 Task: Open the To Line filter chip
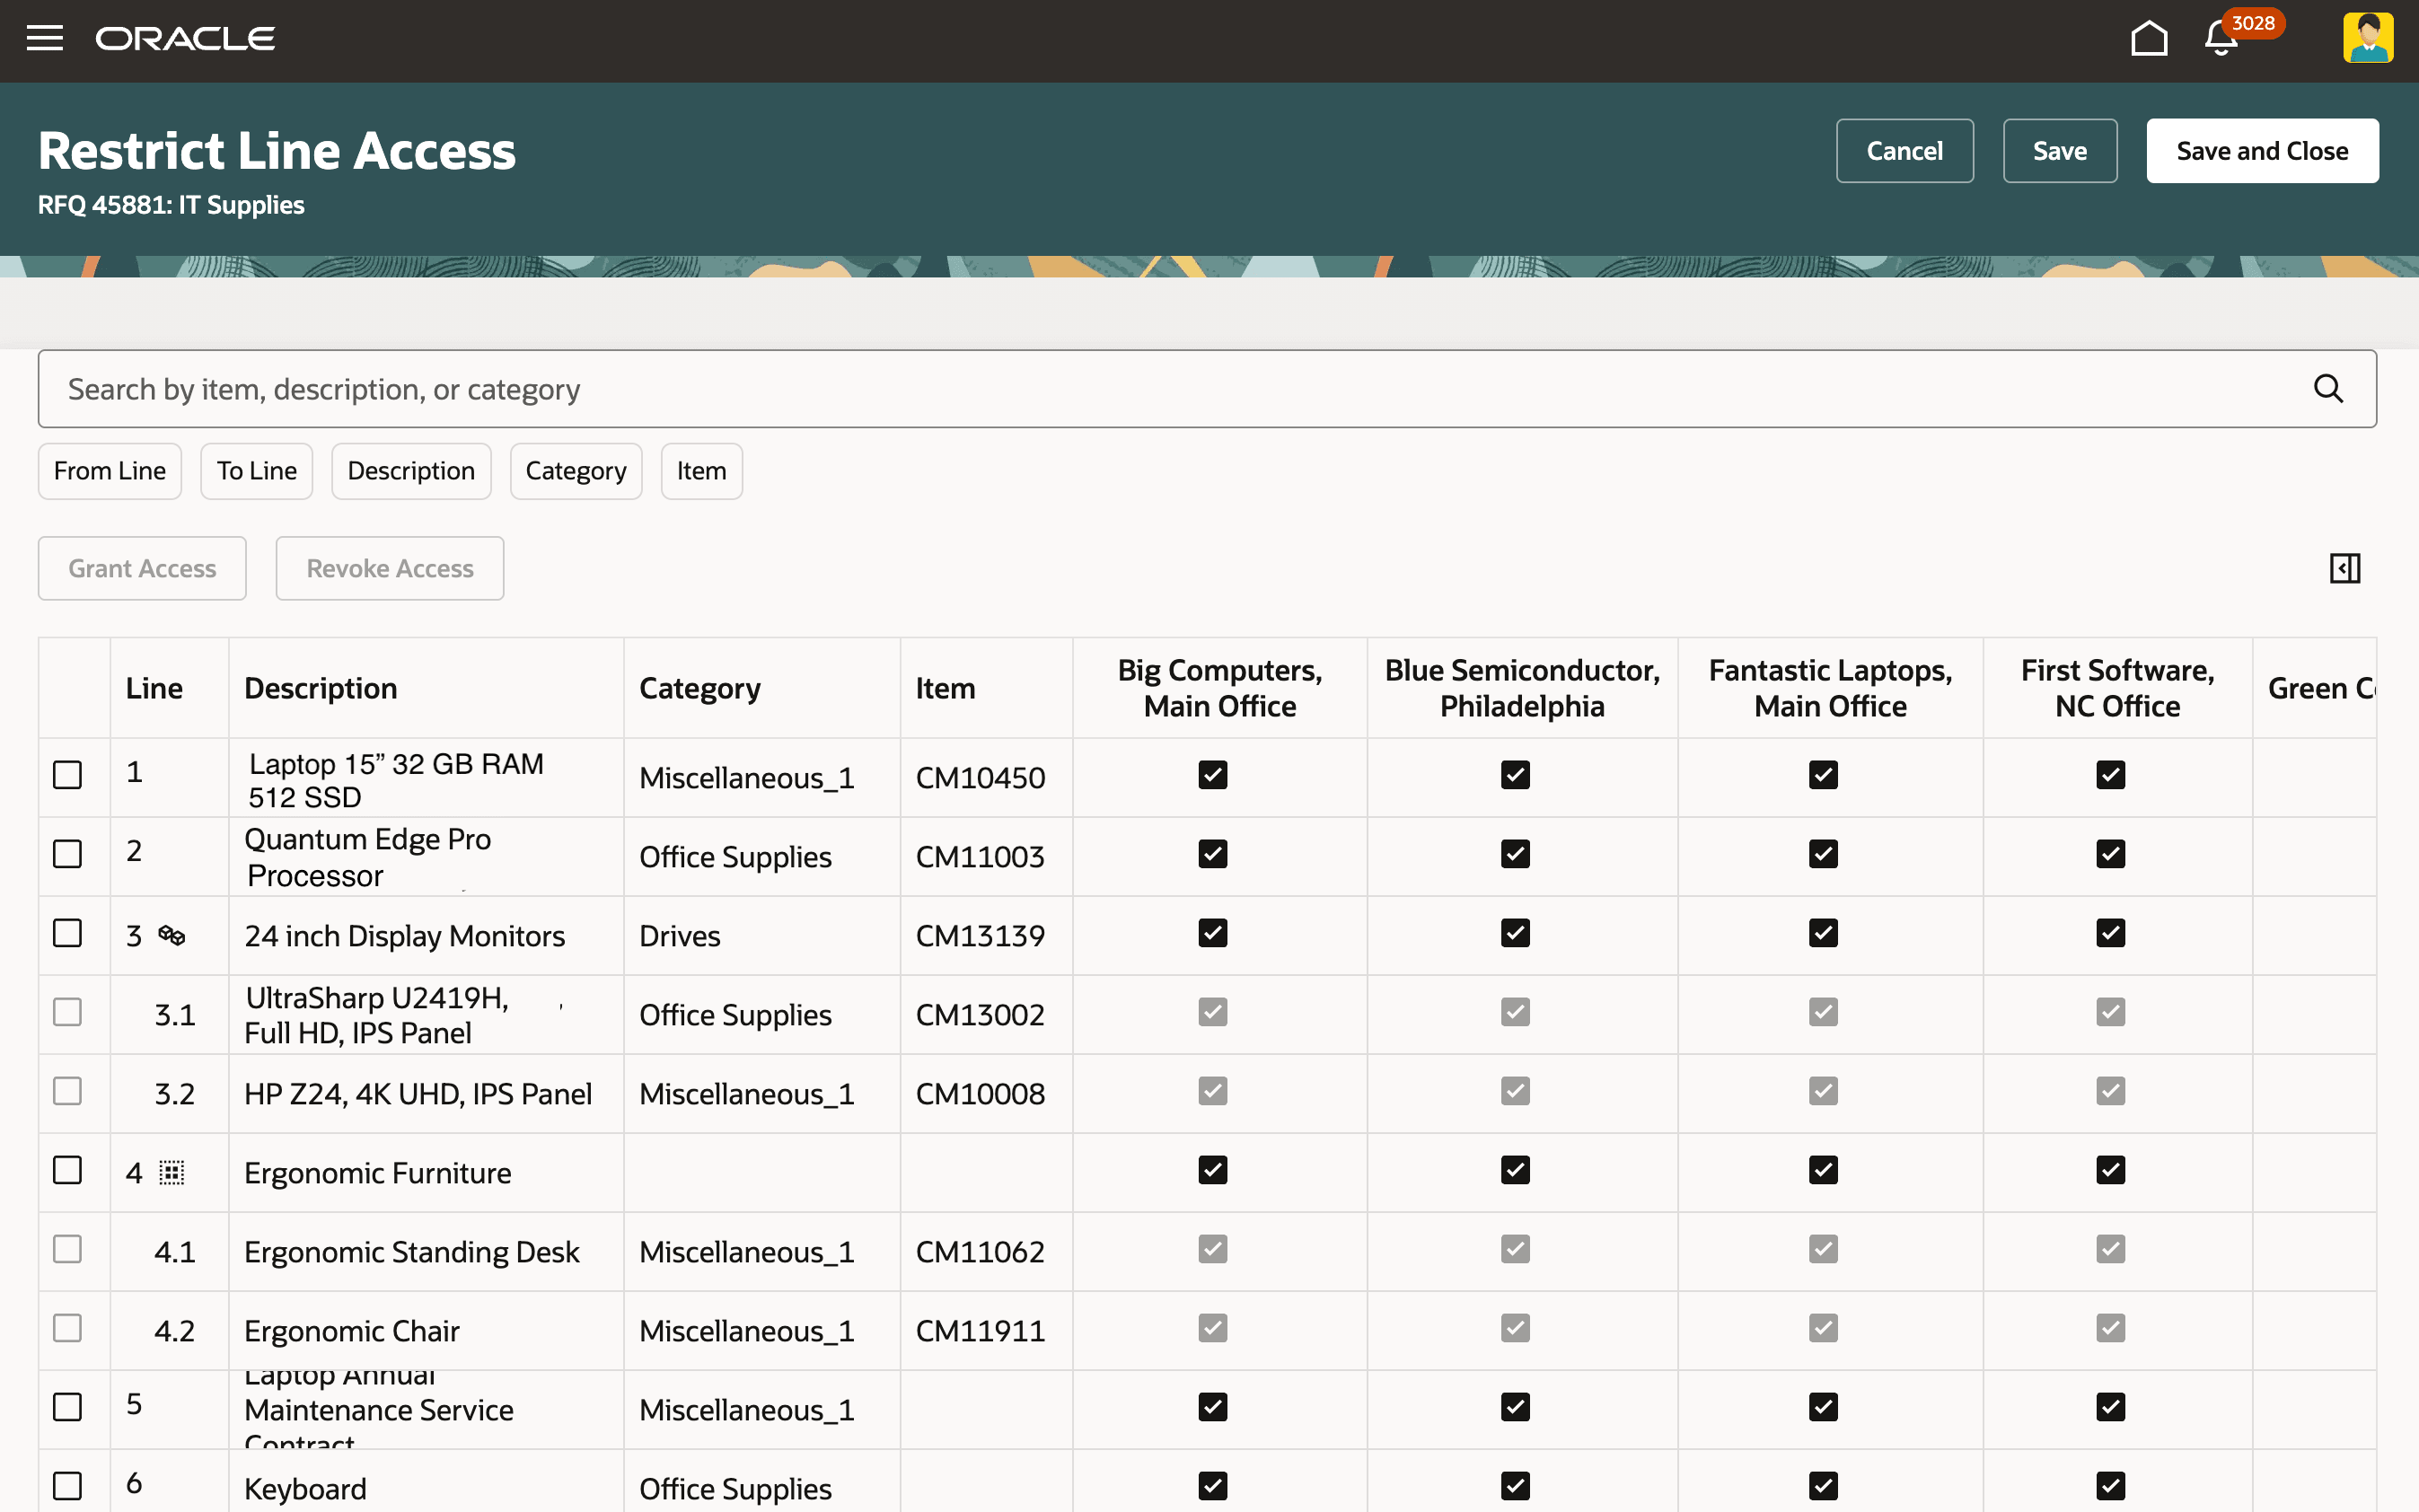click(257, 471)
